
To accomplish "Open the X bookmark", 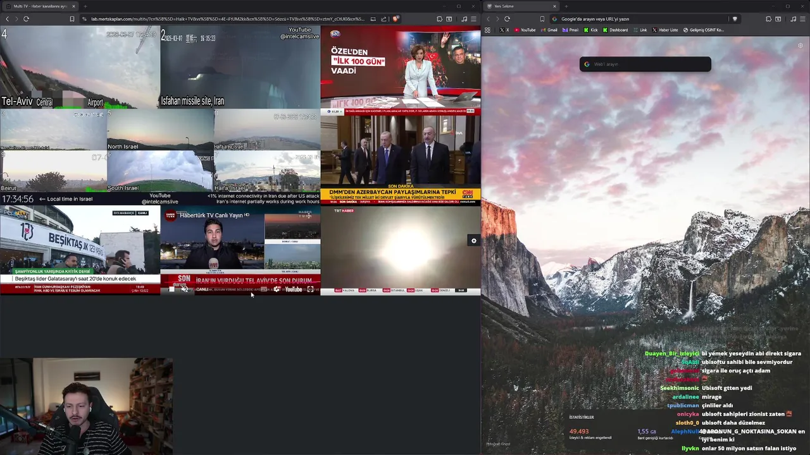I will tap(504, 30).
